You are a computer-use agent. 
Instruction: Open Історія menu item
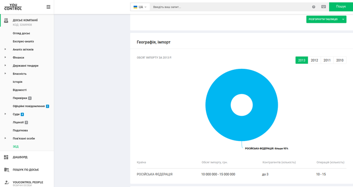pos(17,82)
